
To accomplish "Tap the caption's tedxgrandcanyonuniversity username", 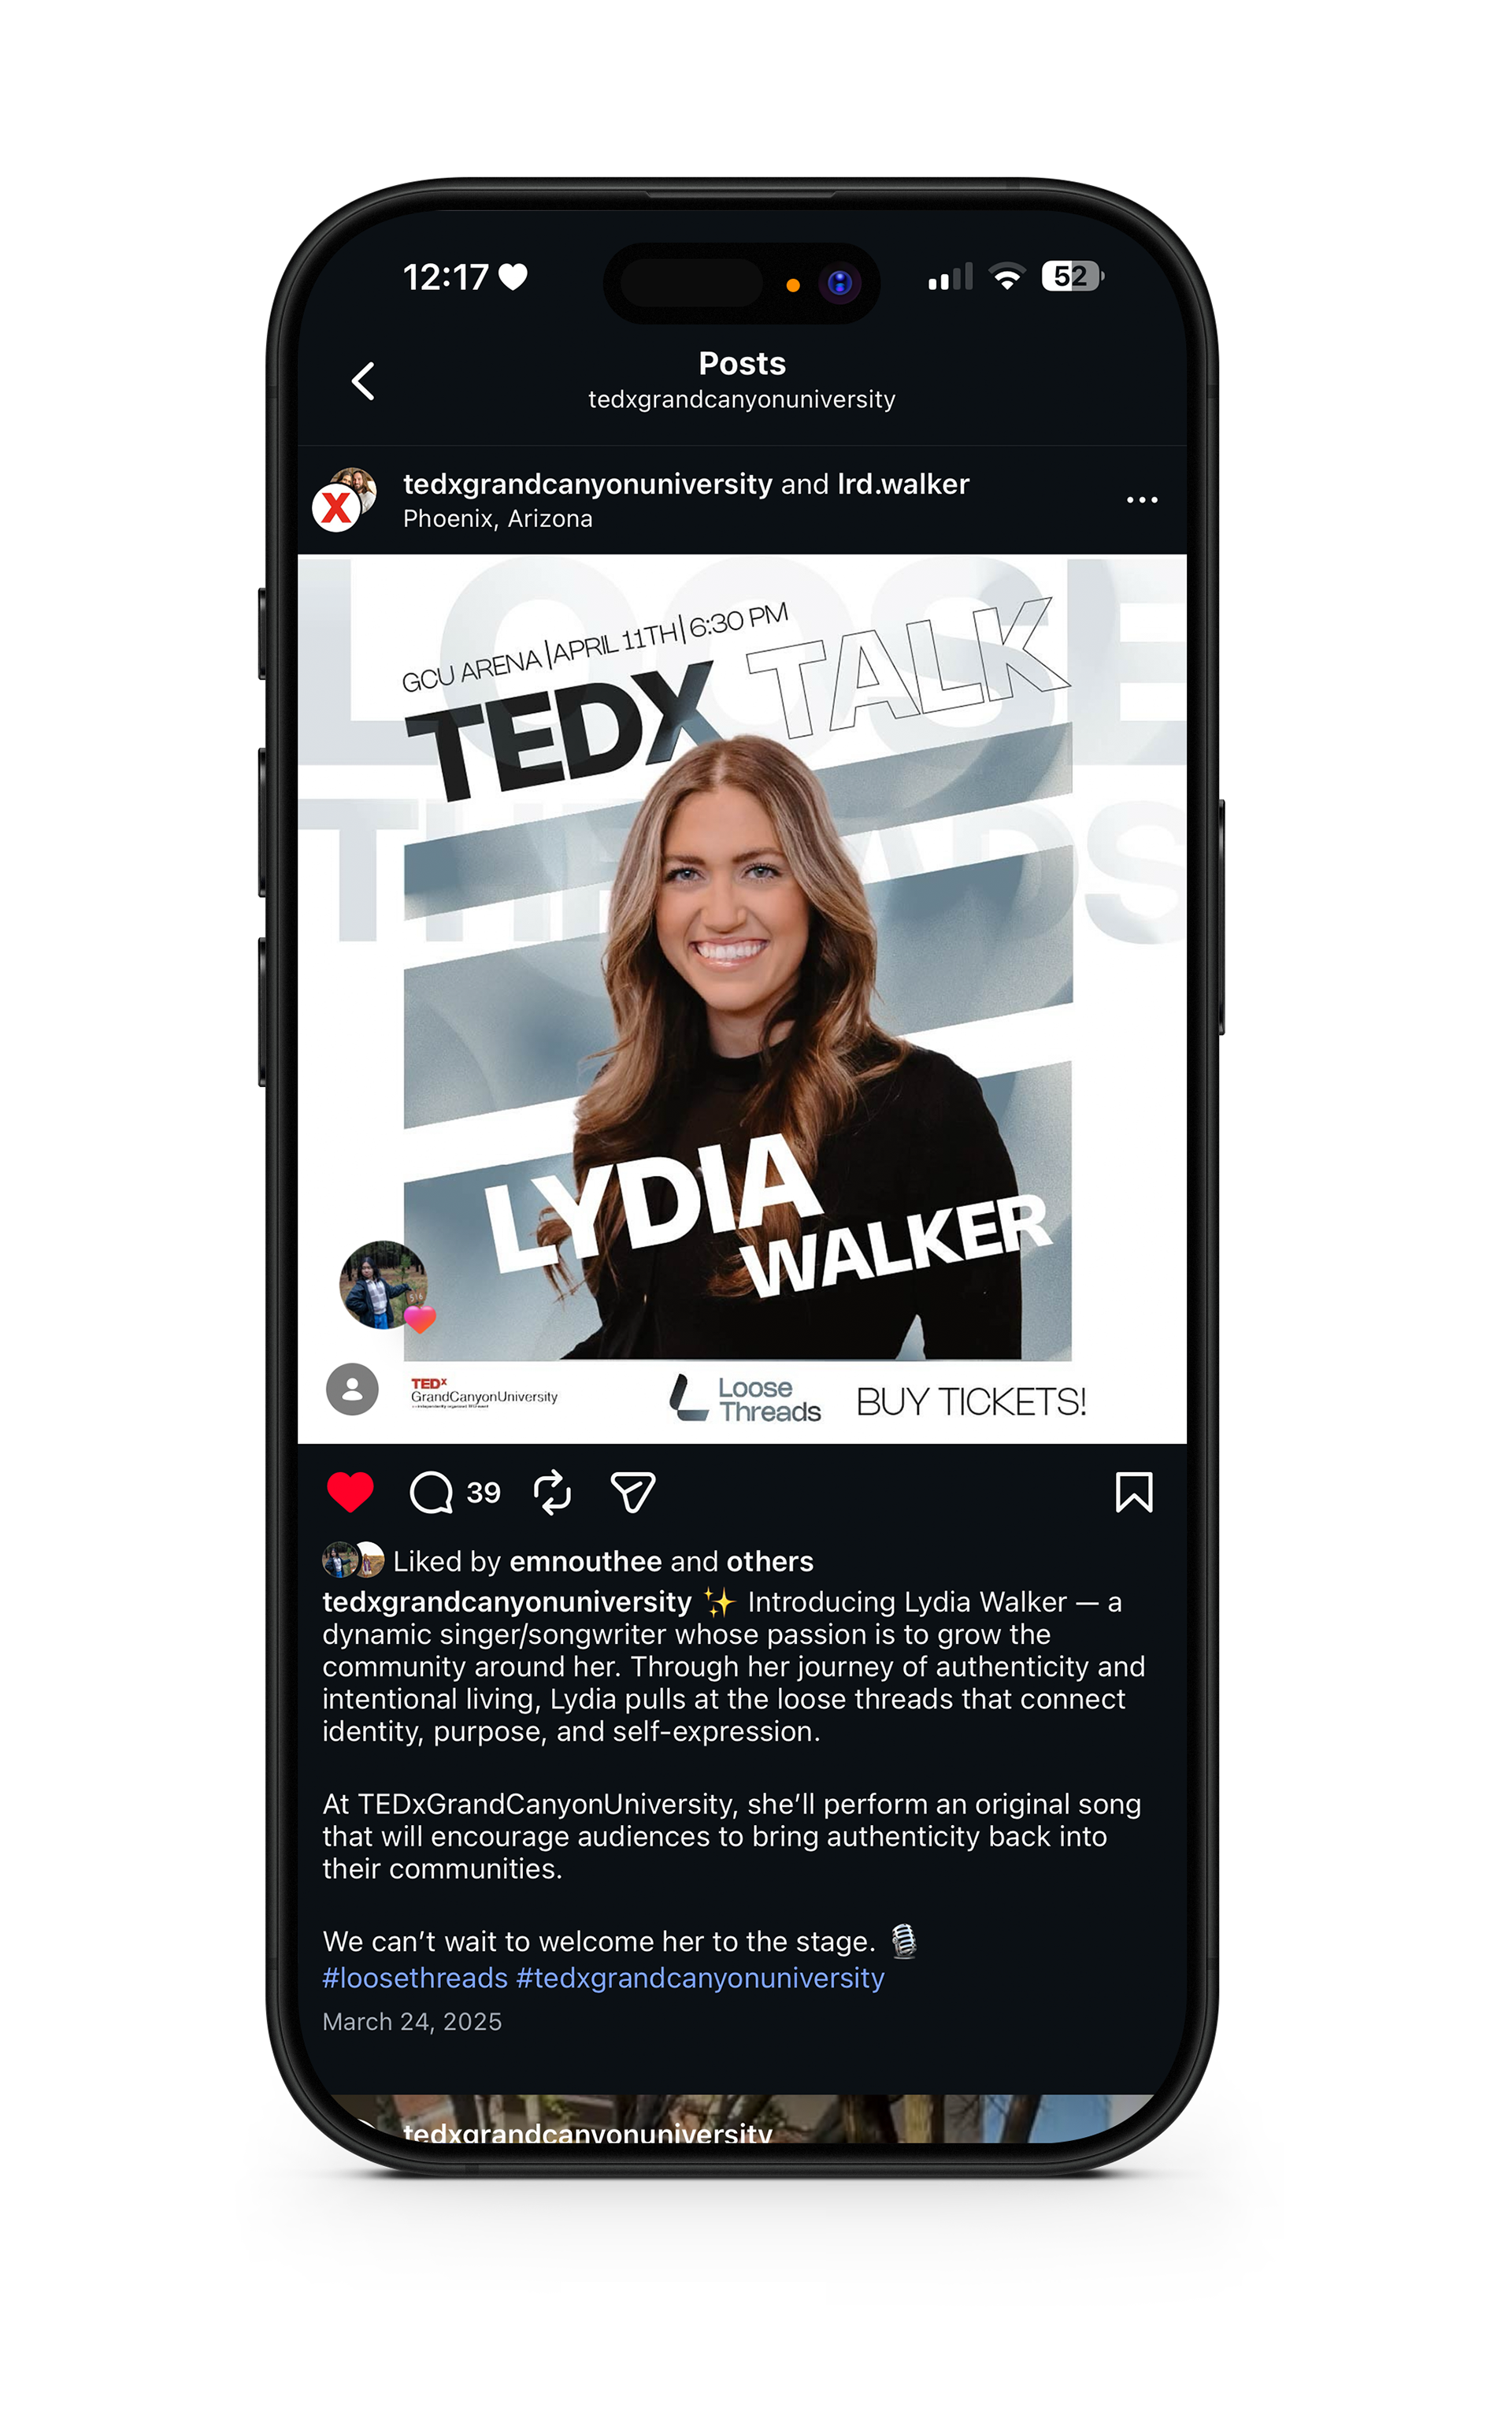I will [507, 1602].
